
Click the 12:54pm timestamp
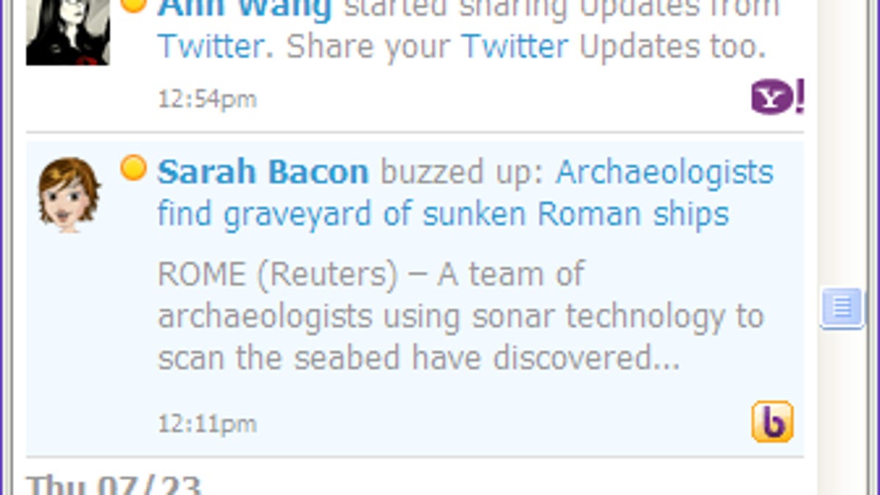click(x=208, y=99)
